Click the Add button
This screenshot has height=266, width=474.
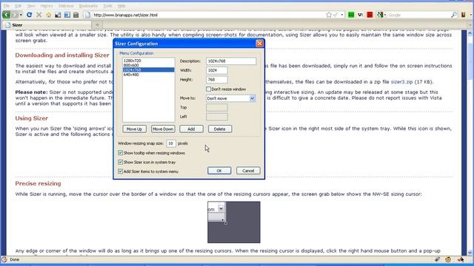[191, 129]
